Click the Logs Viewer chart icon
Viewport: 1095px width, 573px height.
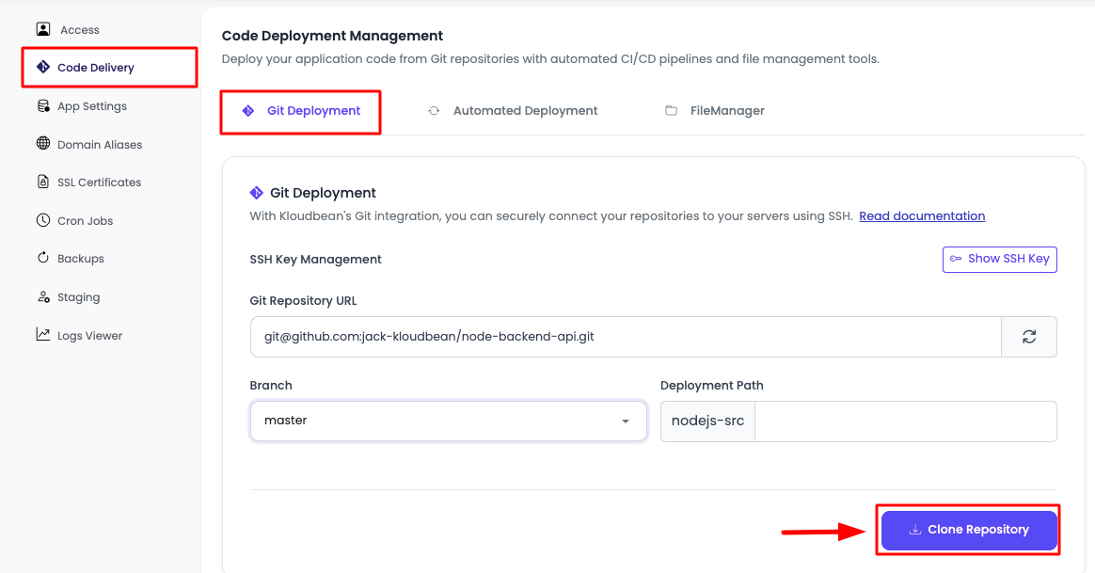[43, 335]
